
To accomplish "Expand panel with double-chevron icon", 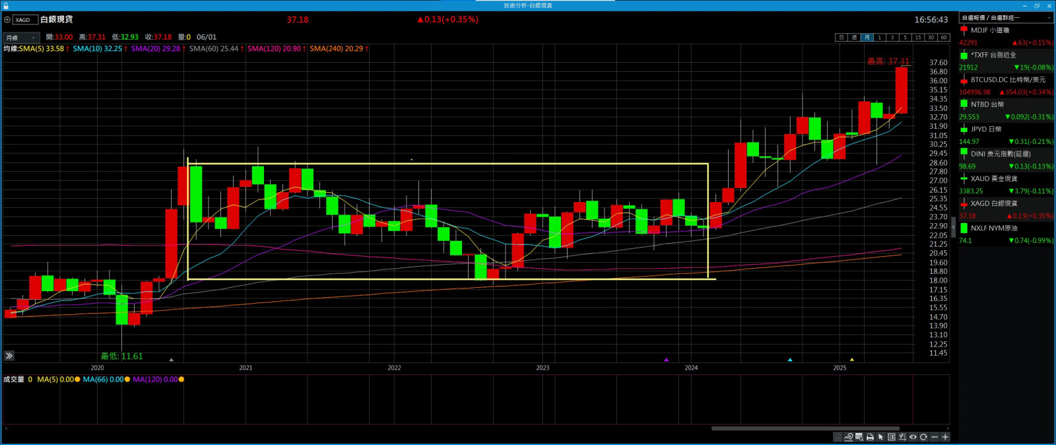I will click(x=9, y=356).
